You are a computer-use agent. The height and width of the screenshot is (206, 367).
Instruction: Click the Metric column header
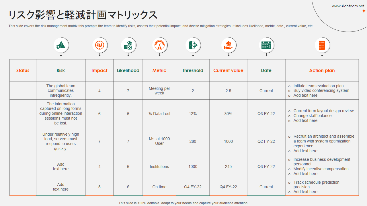pyautogui.click(x=159, y=70)
